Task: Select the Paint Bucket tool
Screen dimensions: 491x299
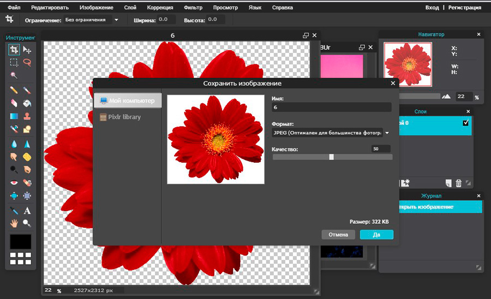Action: [x=27, y=103]
